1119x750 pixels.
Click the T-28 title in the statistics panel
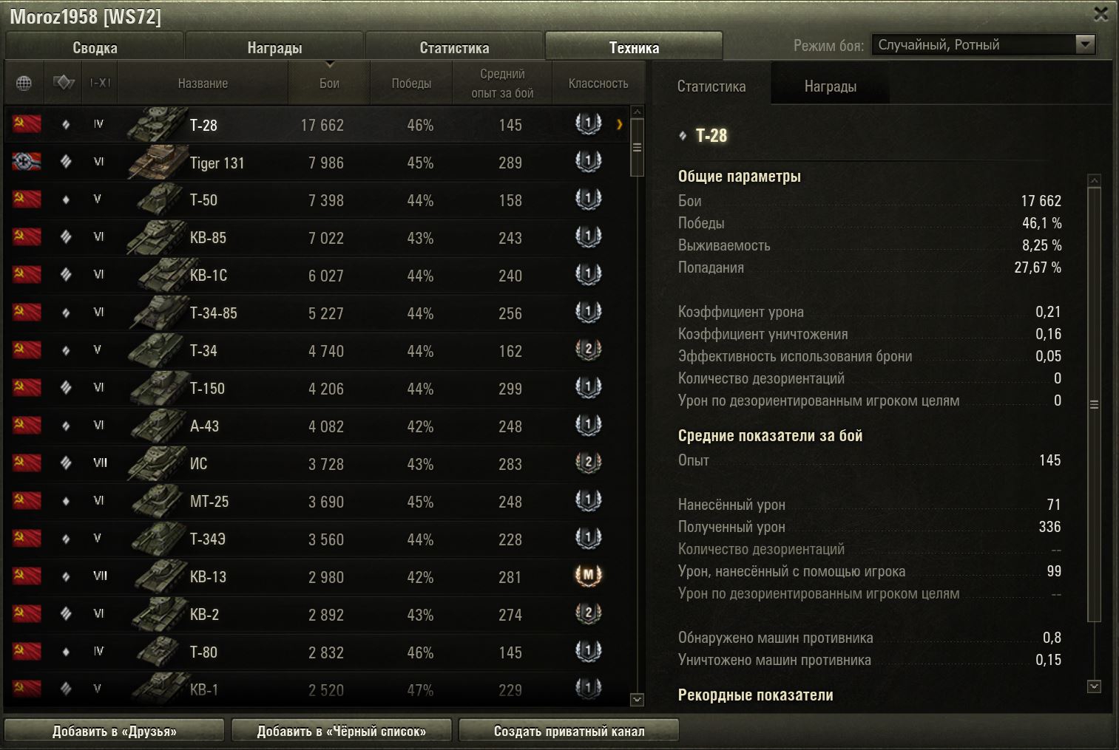coord(711,135)
